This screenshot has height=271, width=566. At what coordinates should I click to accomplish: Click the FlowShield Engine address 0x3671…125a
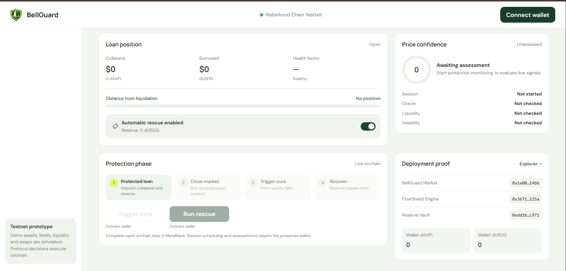[x=526, y=199]
